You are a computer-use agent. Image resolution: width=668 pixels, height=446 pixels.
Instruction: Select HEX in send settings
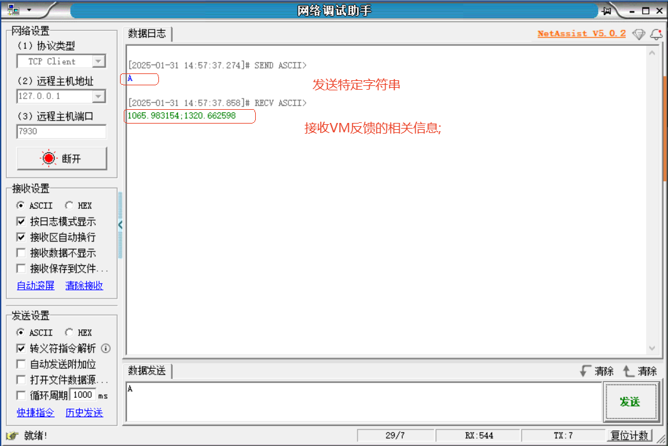[x=79, y=332]
